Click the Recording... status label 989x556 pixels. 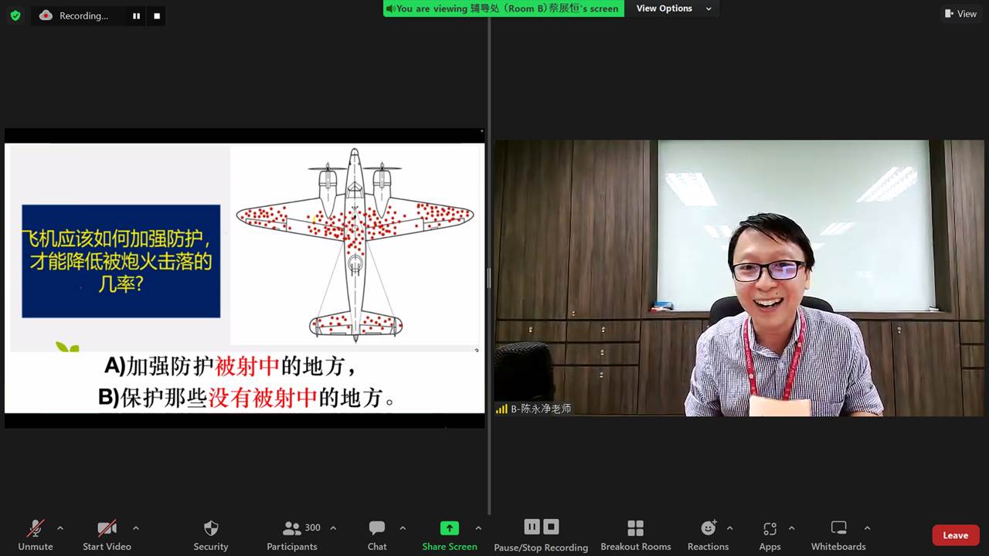(x=83, y=15)
